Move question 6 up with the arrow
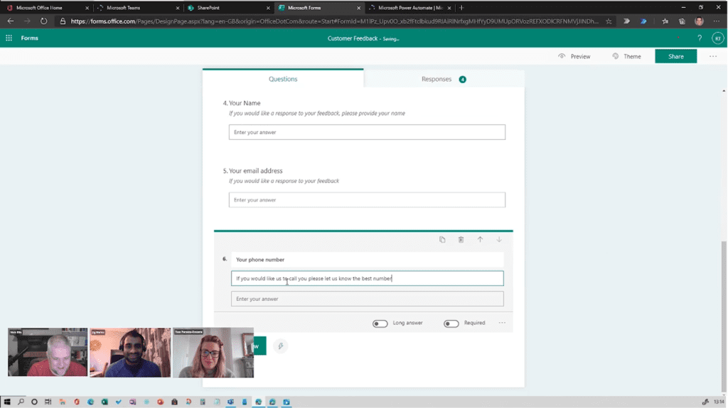Image resolution: width=728 pixels, height=408 pixels. (x=480, y=240)
